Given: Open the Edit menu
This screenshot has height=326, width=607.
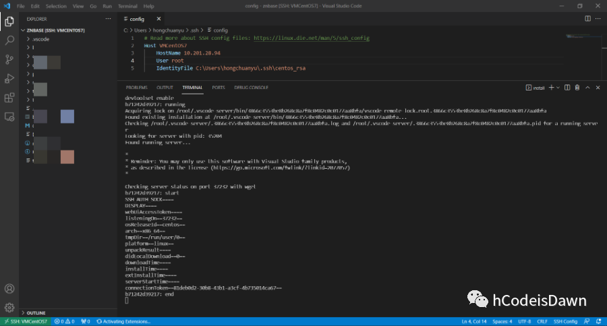Looking at the screenshot, I should [35, 6].
